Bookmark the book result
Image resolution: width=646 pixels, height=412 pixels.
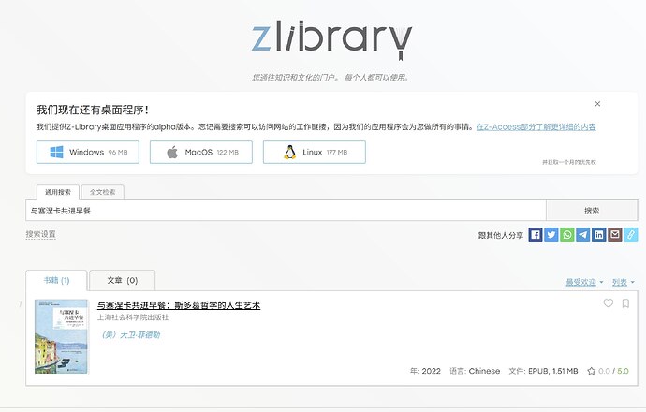click(625, 303)
